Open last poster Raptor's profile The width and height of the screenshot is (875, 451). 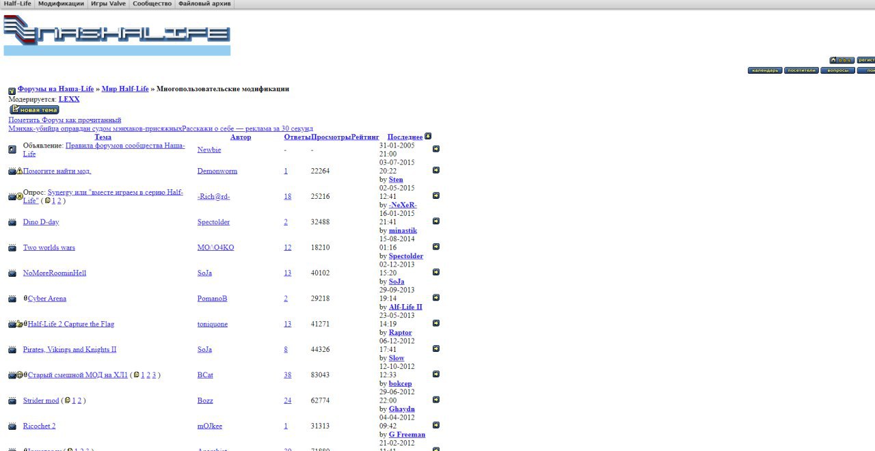[401, 333]
